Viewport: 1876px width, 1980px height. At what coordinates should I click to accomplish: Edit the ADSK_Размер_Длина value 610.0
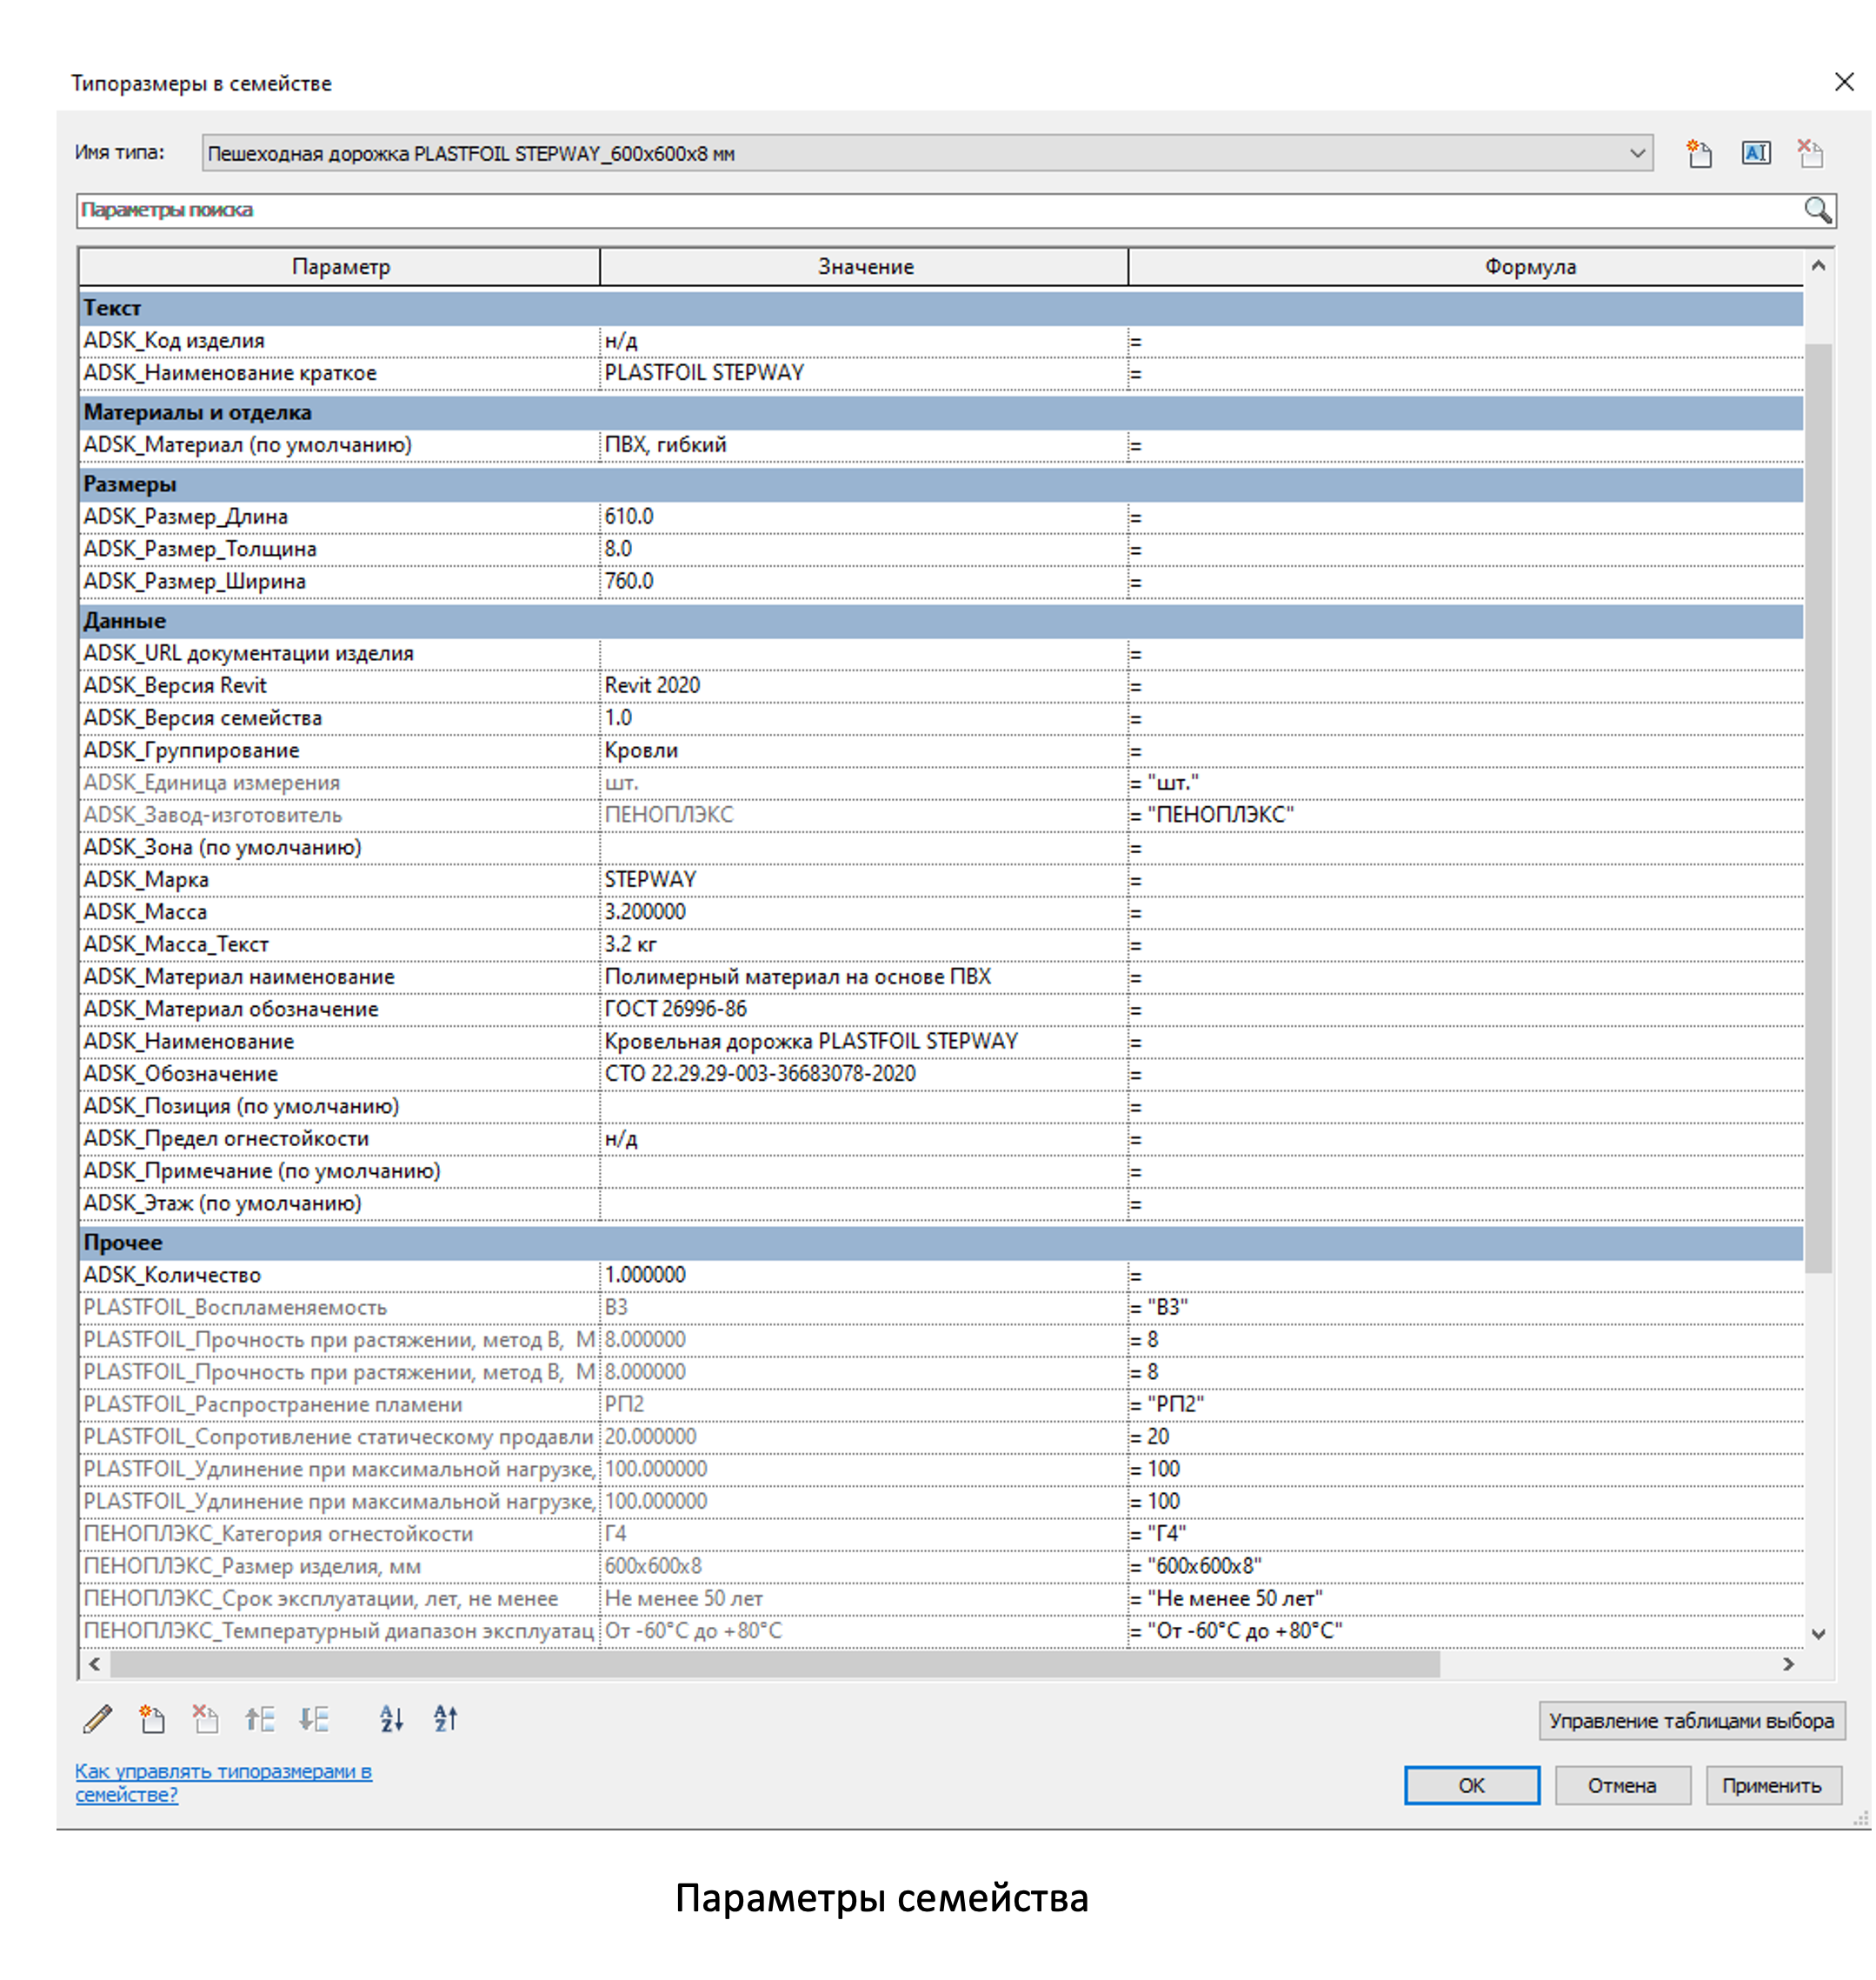864,517
